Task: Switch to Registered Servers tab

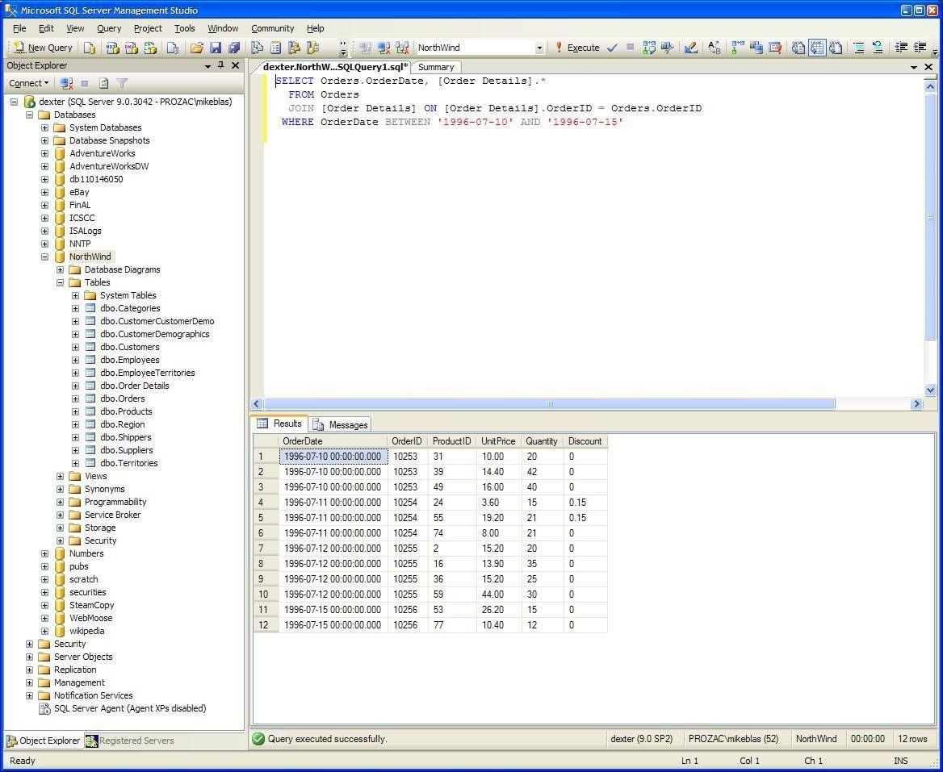Action: pyautogui.click(x=130, y=741)
